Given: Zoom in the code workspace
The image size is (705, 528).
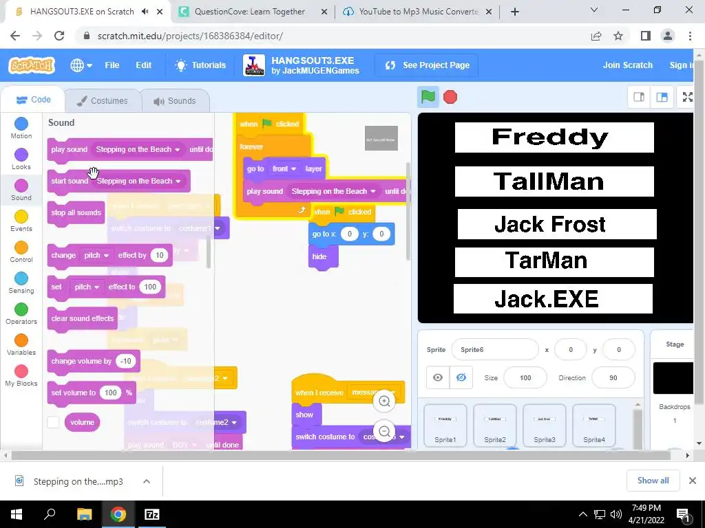Looking at the screenshot, I should [x=384, y=401].
